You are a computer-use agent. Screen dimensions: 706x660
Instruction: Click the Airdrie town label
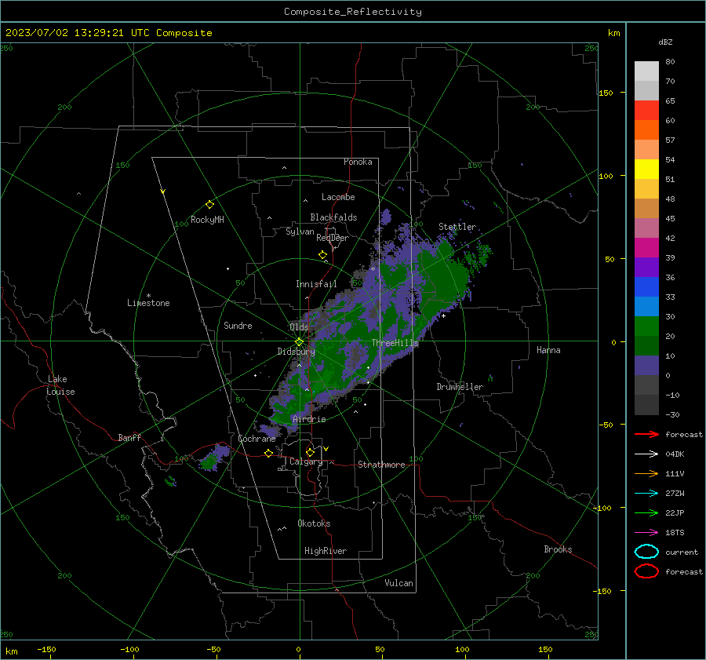point(309,419)
